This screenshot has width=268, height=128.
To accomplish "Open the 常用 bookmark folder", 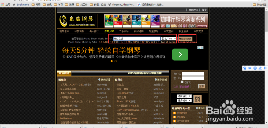I will coord(36,5).
